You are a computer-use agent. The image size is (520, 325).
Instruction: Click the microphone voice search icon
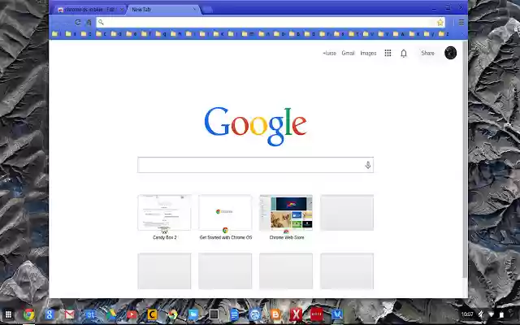pos(368,165)
